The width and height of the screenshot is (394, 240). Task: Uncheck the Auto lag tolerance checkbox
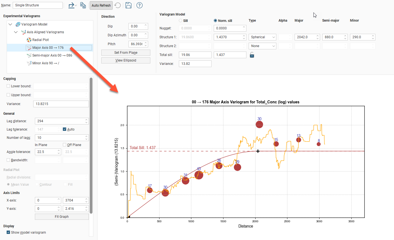[65, 129]
